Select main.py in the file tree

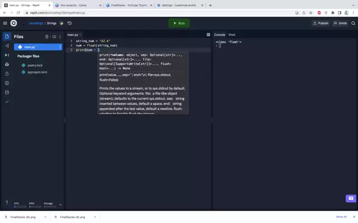click(x=38, y=47)
